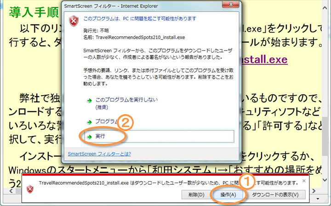Click the 操作(A) button
331x206 pixels.
point(228,195)
